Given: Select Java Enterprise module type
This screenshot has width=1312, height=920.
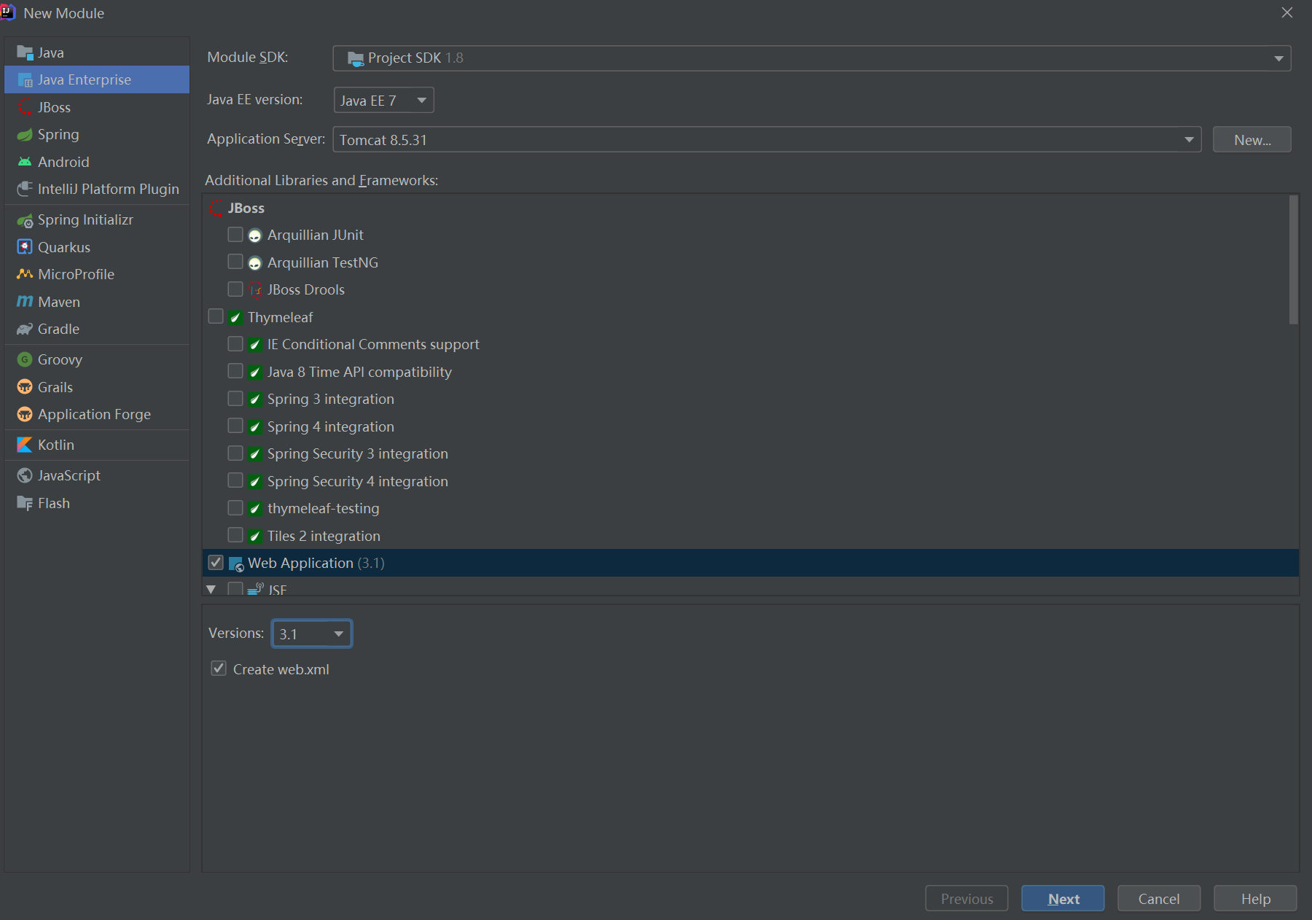Looking at the screenshot, I should [97, 79].
